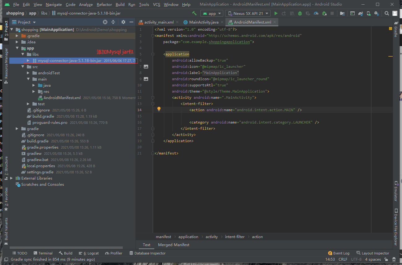Hide the Project panel with minus icon
402x265 pixels.
[131, 22]
